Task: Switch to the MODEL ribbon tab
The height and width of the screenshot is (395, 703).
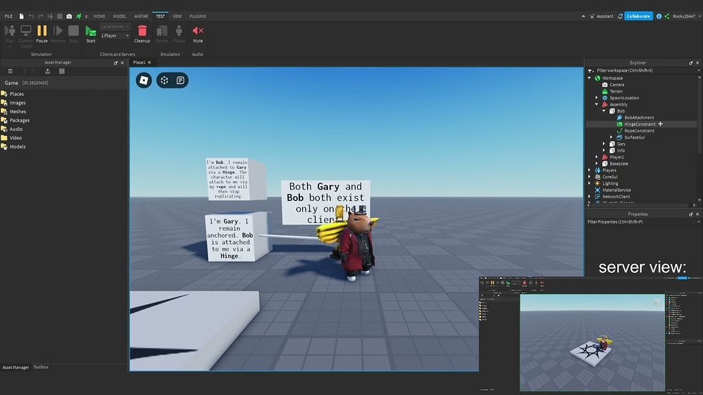Action: coord(119,16)
